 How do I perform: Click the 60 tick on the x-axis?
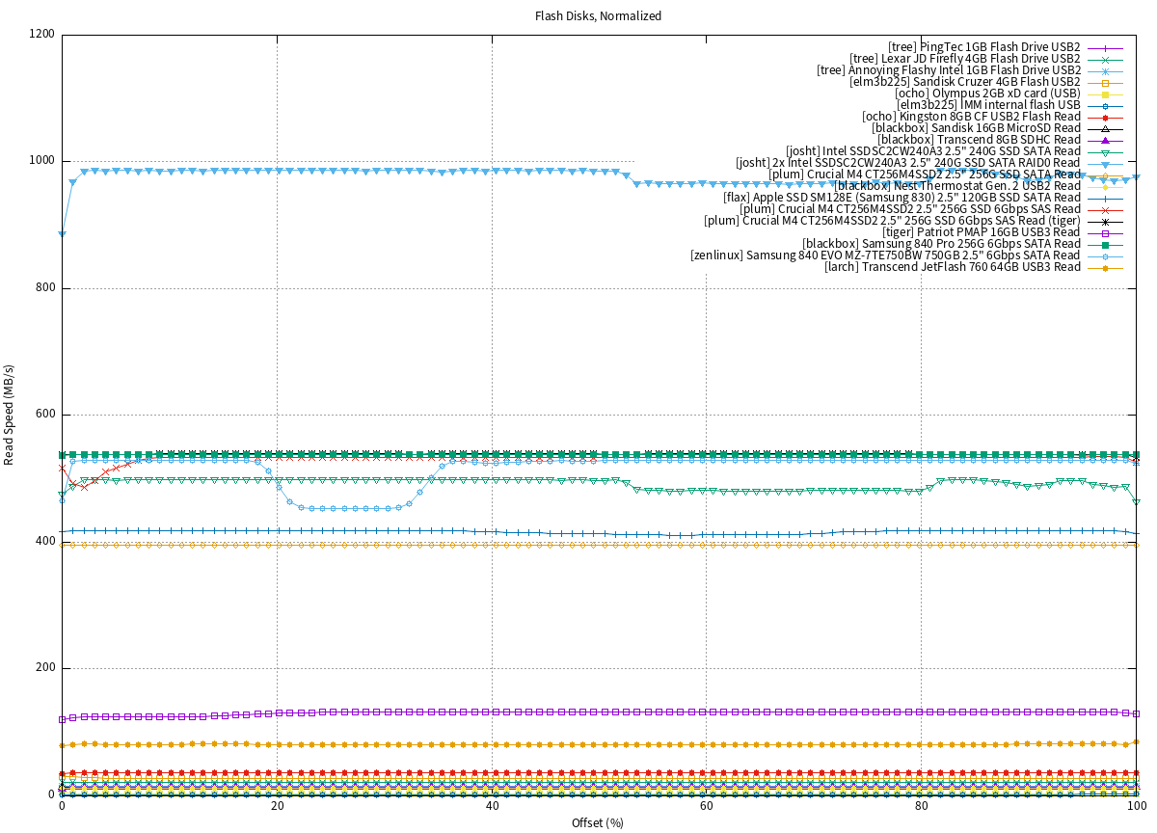pos(706,807)
